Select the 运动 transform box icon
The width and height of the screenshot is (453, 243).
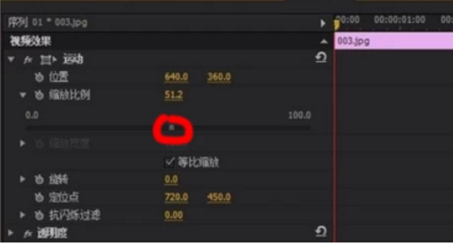[48, 60]
